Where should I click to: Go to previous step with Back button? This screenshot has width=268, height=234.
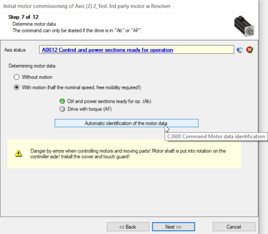128,227
